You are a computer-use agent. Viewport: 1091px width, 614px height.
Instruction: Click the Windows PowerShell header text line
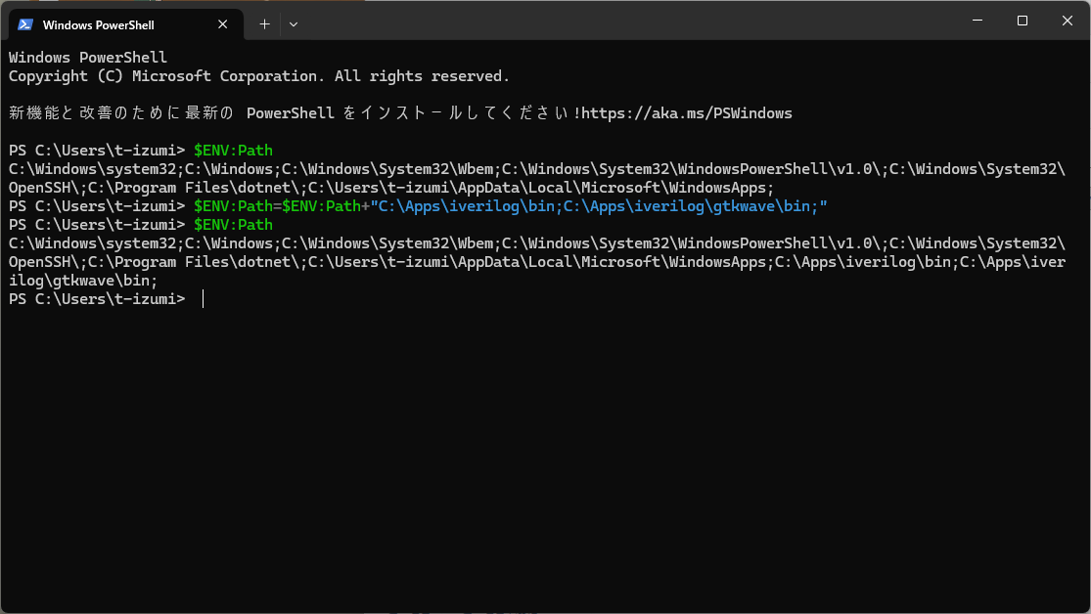(x=88, y=58)
